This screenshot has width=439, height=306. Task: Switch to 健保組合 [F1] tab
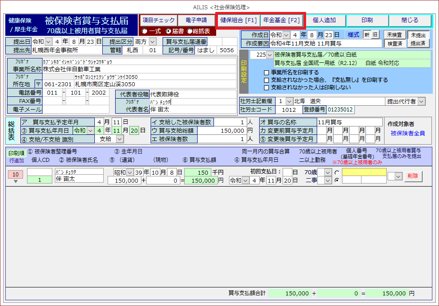tap(238, 20)
